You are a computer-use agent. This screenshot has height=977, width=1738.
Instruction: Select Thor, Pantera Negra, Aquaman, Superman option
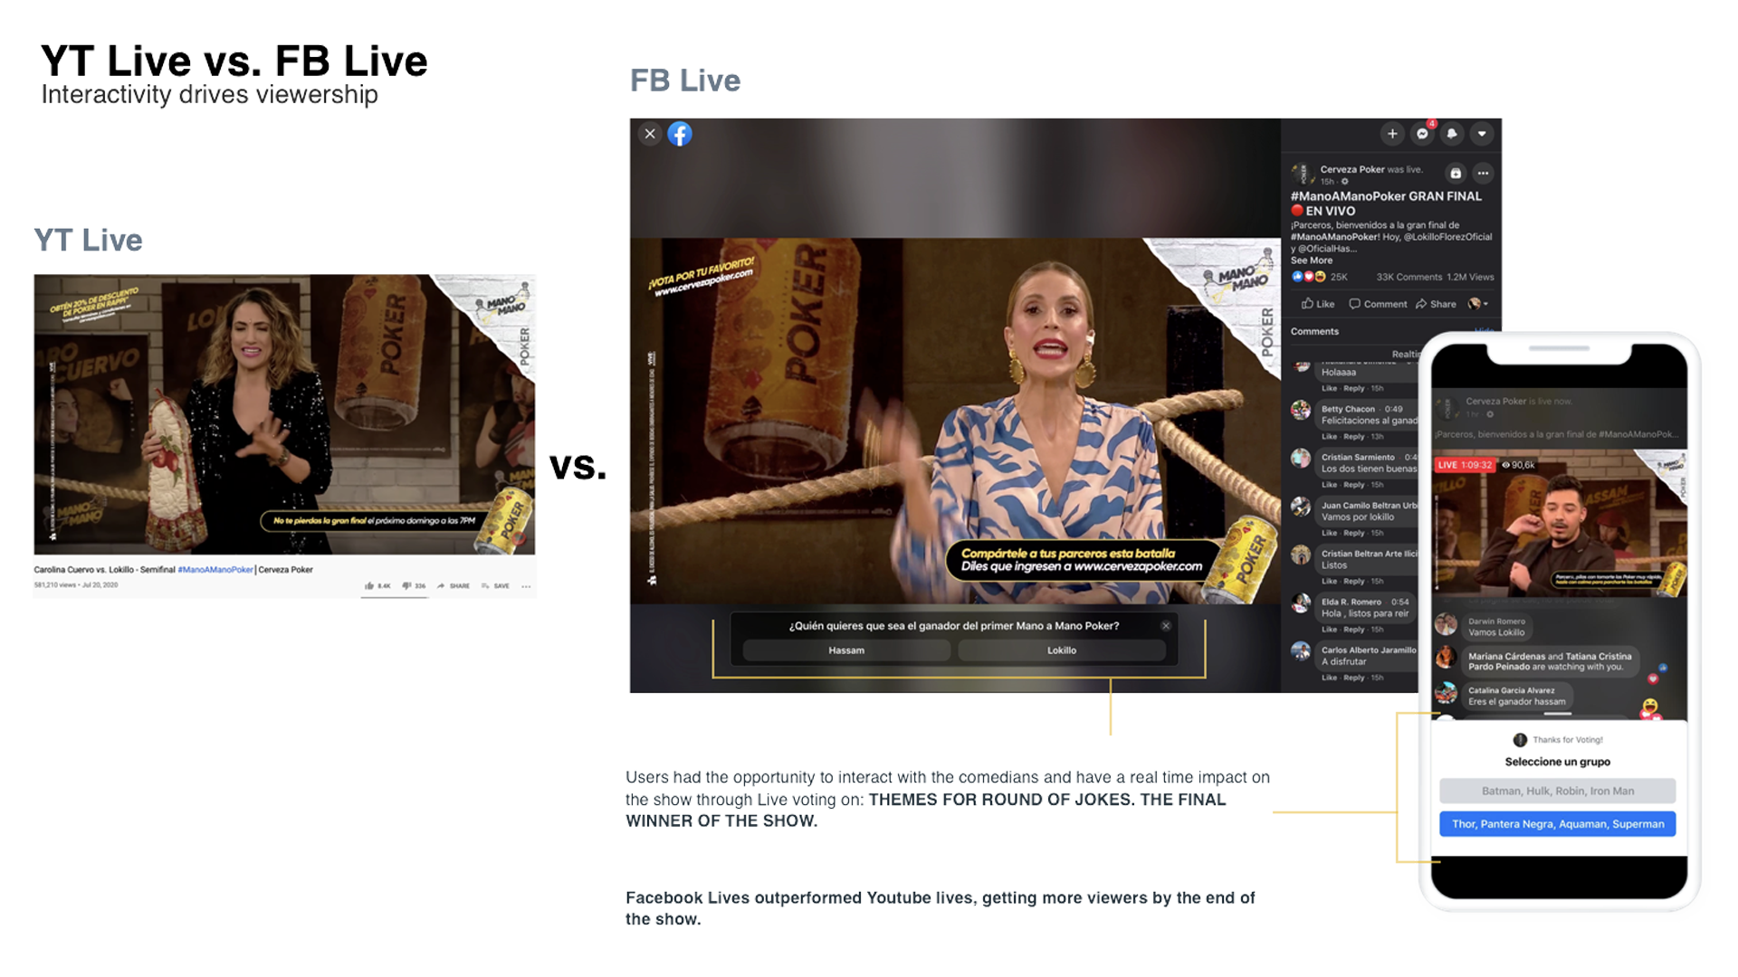click(1557, 823)
